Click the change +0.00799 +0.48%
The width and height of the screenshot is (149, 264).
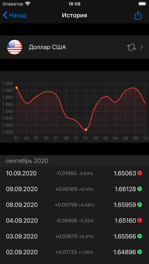[74, 205]
